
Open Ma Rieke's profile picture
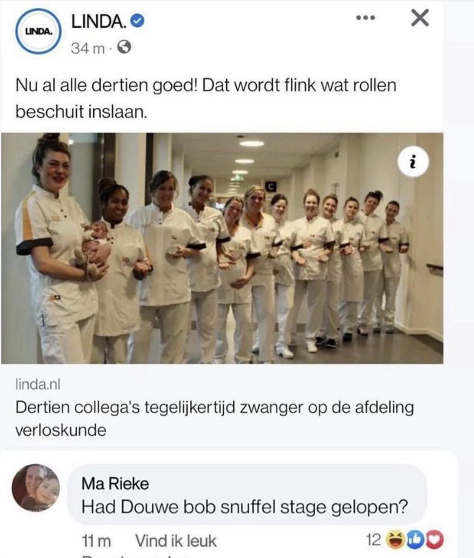click(36, 487)
